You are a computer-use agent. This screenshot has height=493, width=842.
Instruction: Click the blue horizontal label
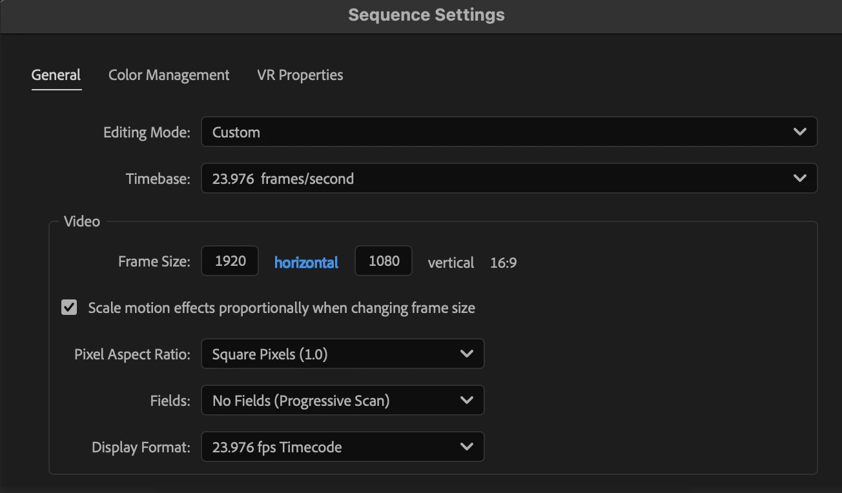pos(306,263)
